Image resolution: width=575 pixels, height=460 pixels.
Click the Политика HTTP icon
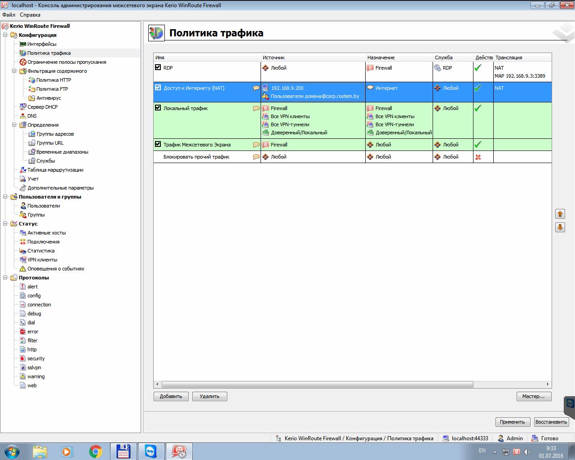(31, 80)
